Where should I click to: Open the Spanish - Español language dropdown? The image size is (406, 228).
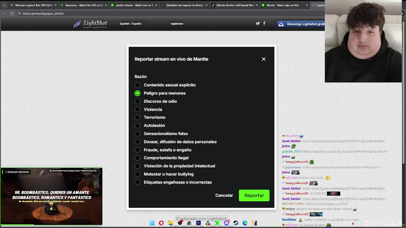(x=132, y=24)
